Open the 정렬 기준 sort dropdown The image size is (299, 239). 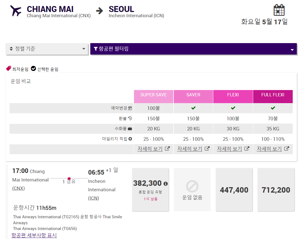[47, 49]
